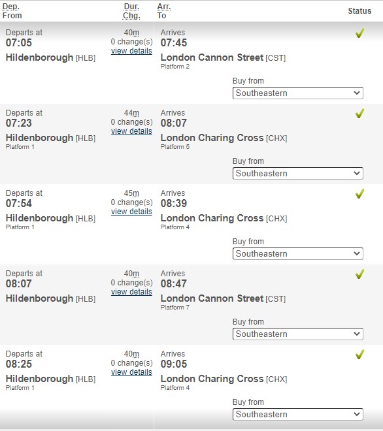The image size is (383, 431).
Task: Open Buy from dropdown for 07:23 departure
Action: click(x=297, y=173)
